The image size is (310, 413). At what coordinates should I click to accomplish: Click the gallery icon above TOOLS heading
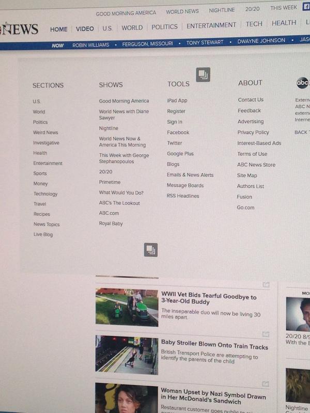[x=203, y=74]
